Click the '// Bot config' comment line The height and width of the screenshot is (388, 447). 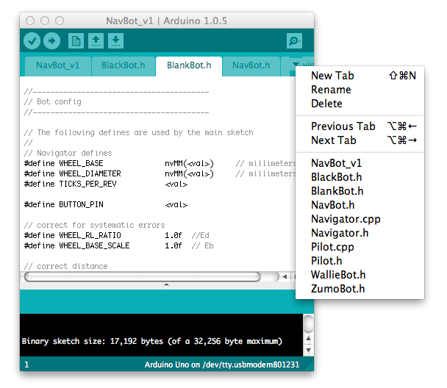pyautogui.click(x=53, y=102)
